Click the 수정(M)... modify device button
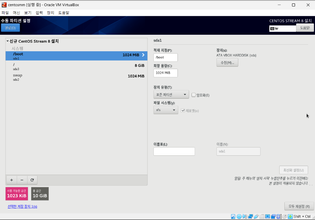 coord(227,63)
